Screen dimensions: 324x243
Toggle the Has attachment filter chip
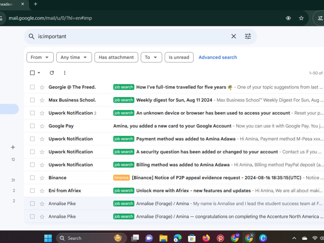(116, 57)
